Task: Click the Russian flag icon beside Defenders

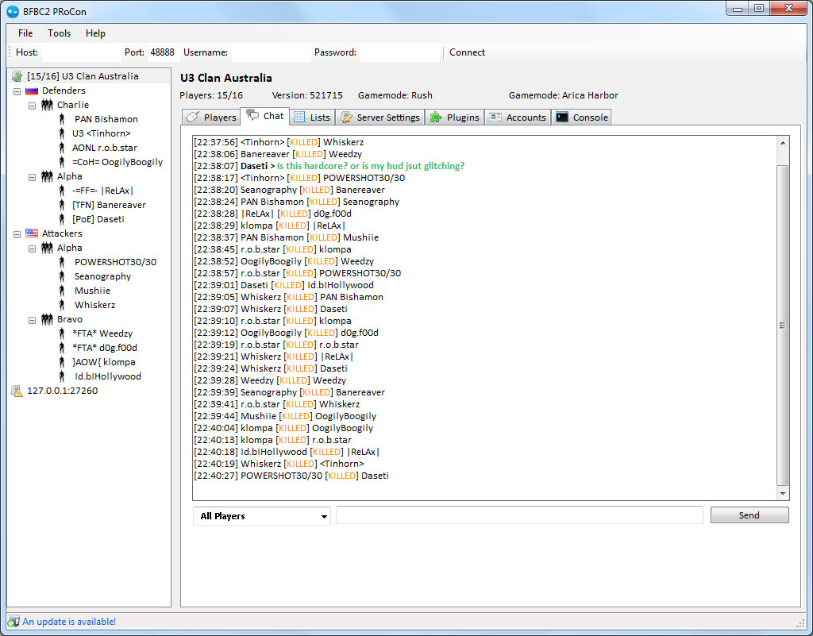Action: point(32,91)
